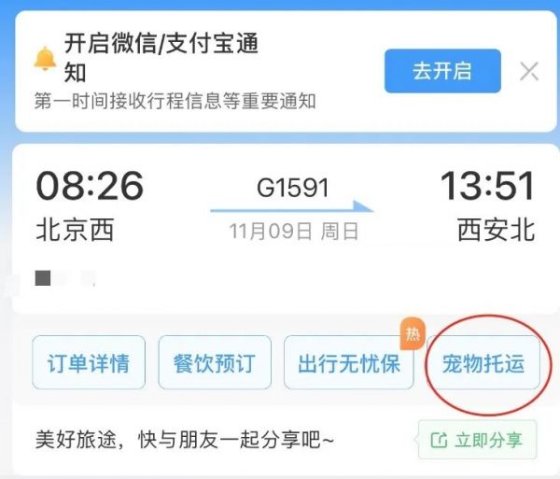Open 宠物托运 pet transport service
Image resolution: width=560 pixels, height=479 pixels.
[x=483, y=362]
